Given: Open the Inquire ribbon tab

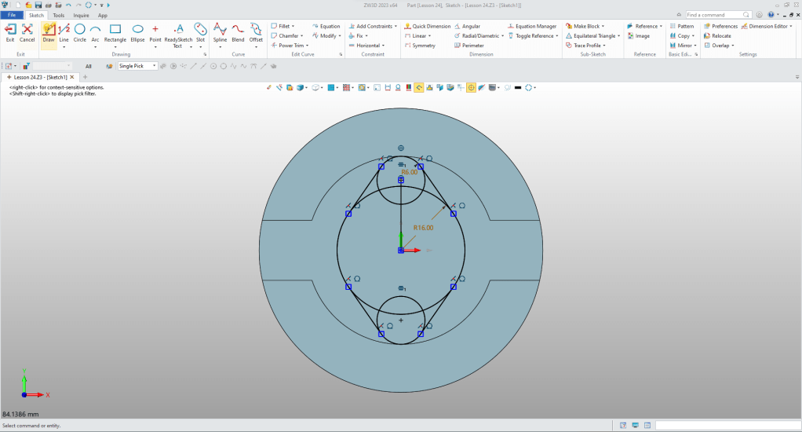Looking at the screenshot, I should (81, 15).
